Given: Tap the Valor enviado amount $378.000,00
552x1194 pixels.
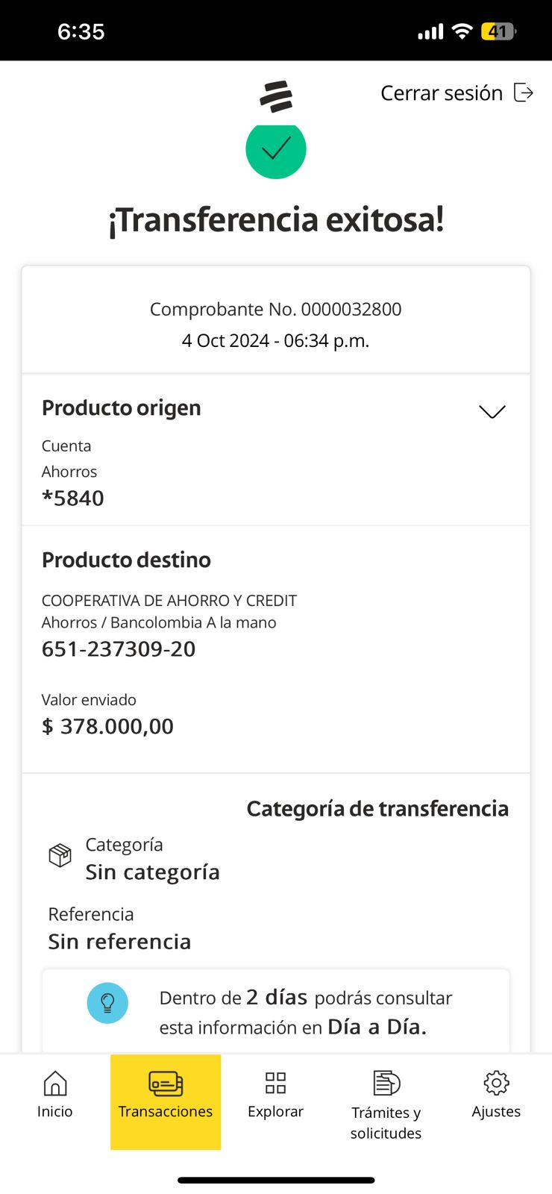Looking at the screenshot, I should (x=107, y=726).
